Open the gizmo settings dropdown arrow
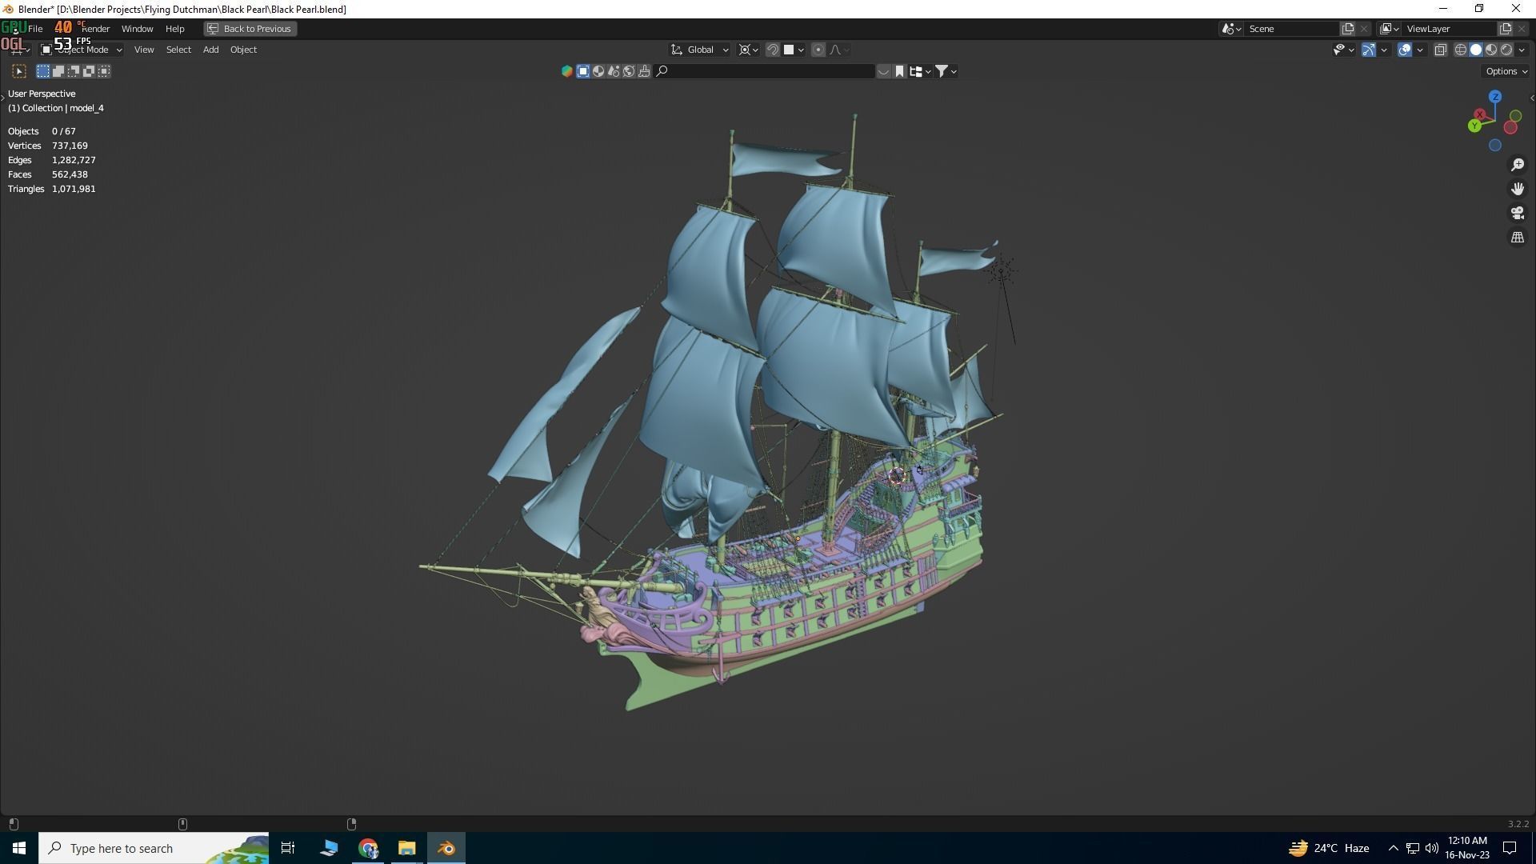 pyautogui.click(x=1384, y=50)
